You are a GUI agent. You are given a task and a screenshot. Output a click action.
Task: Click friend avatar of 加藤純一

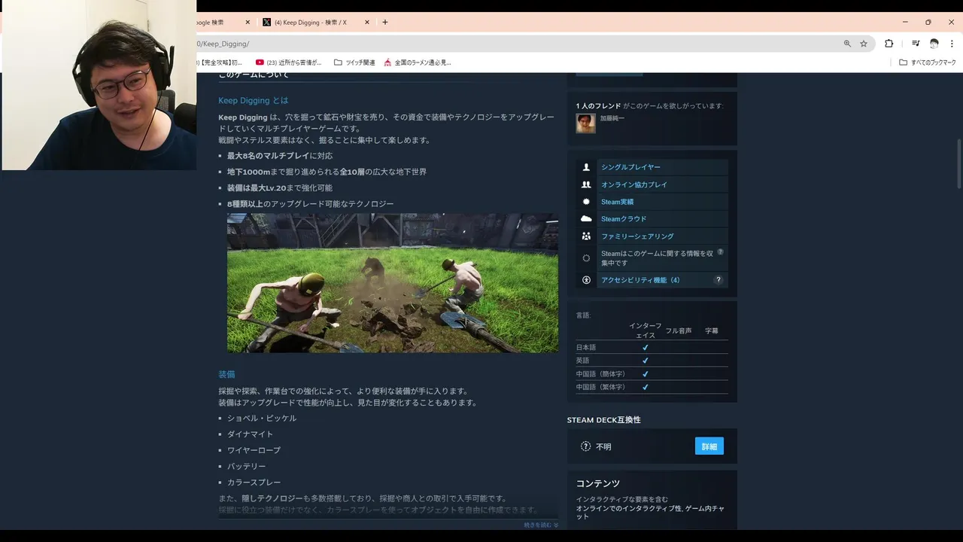(x=586, y=123)
